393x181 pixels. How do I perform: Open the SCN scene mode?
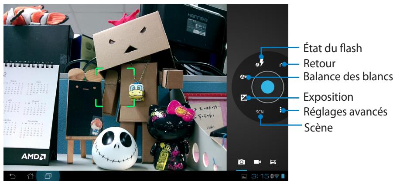coord(260,112)
